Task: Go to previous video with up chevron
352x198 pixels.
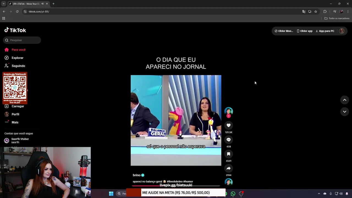Action: [345, 100]
